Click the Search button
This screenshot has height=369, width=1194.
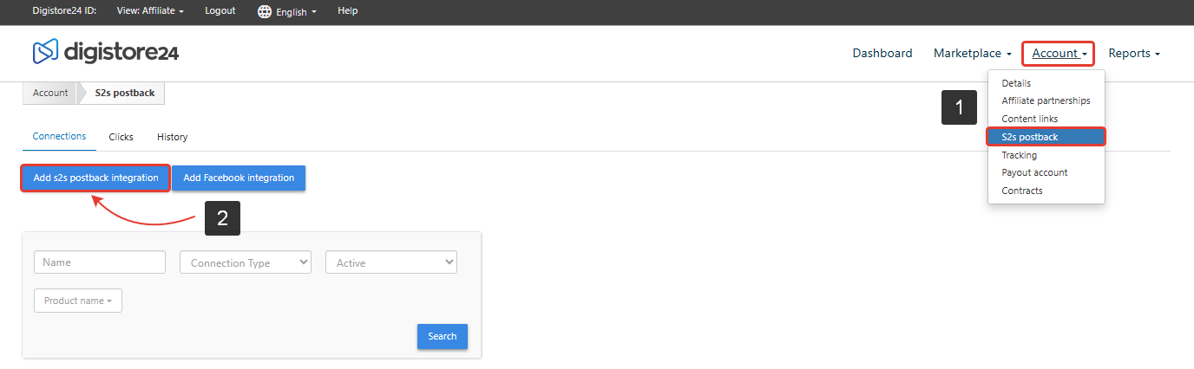(443, 336)
